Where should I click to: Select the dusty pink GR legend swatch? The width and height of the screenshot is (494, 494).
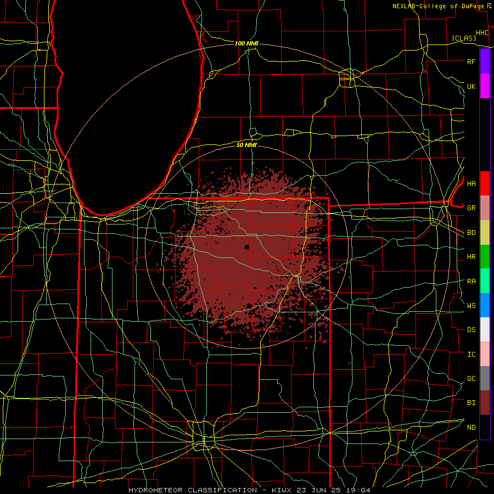(x=485, y=207)
